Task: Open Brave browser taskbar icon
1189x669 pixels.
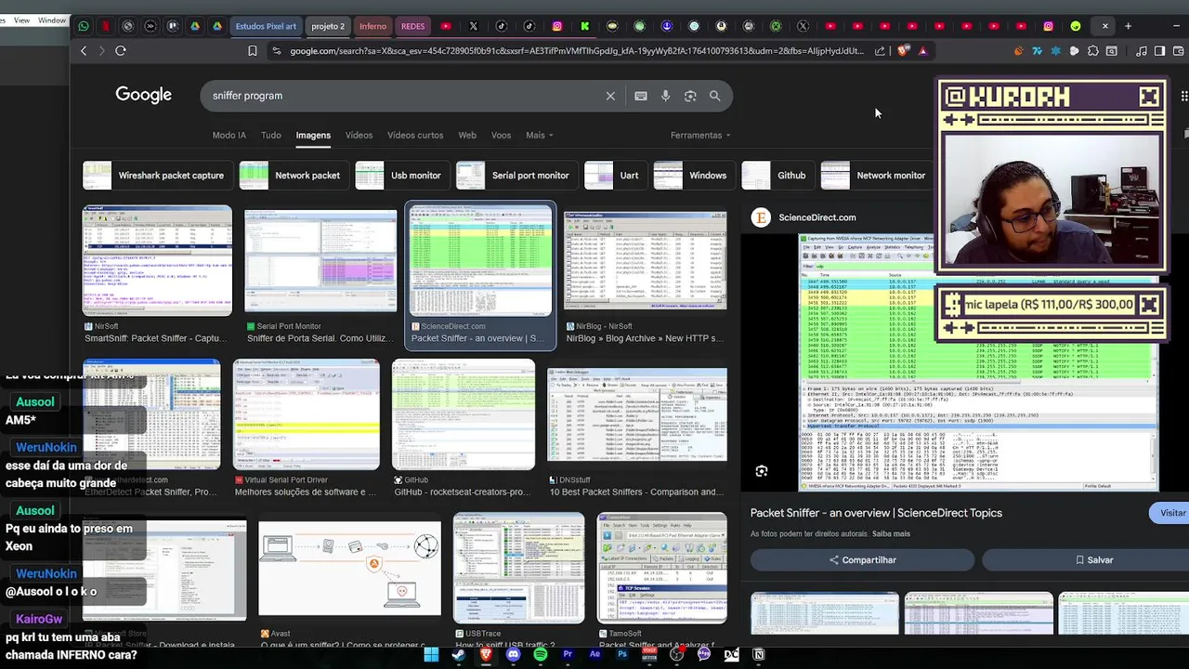Action: point(486,654)
